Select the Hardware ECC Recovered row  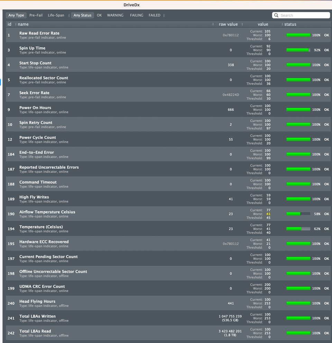(x=168, y=243)
